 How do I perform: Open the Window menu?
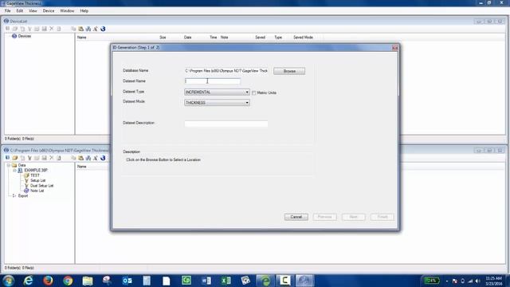tap(67, 10)
